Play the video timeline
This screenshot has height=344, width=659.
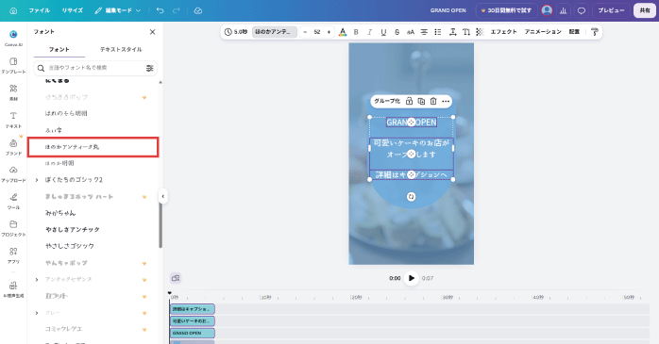411,278
